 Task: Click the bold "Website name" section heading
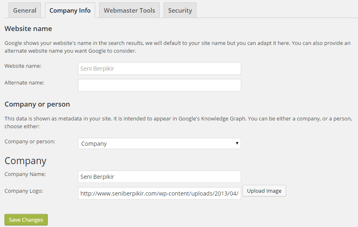[28, 29]
